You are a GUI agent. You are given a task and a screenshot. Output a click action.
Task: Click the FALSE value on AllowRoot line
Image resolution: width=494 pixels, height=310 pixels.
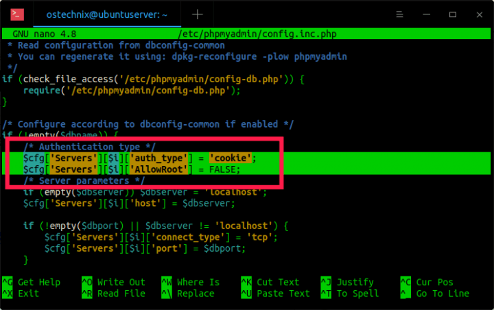point(222,169)
